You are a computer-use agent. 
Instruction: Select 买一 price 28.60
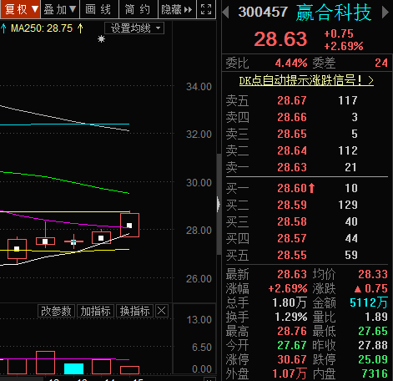[292, 188]
